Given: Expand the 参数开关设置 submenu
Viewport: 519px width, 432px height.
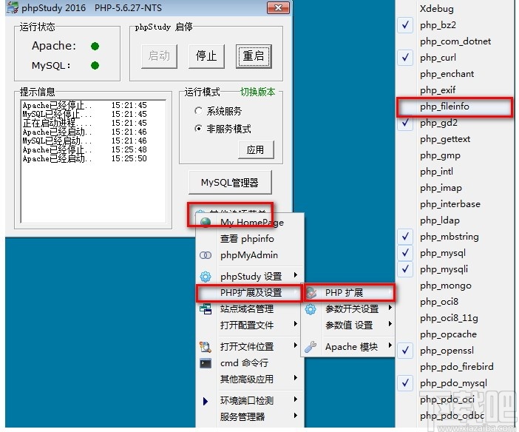Looking at the screenshot, I should (348, 309).
